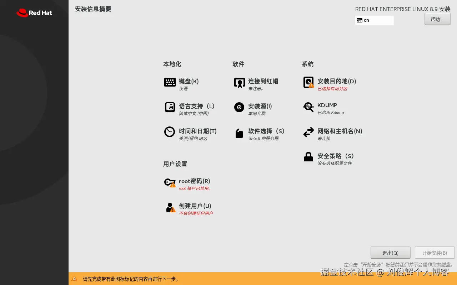Open the 连接到红帽 certificate icon
The height and width of the screenshot is (285, 457).
point(239,83)
